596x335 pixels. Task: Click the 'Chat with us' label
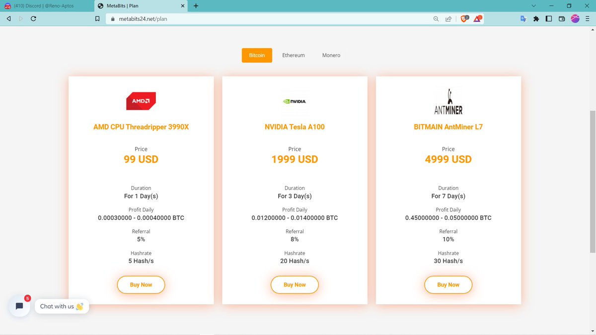click(62, 306)
